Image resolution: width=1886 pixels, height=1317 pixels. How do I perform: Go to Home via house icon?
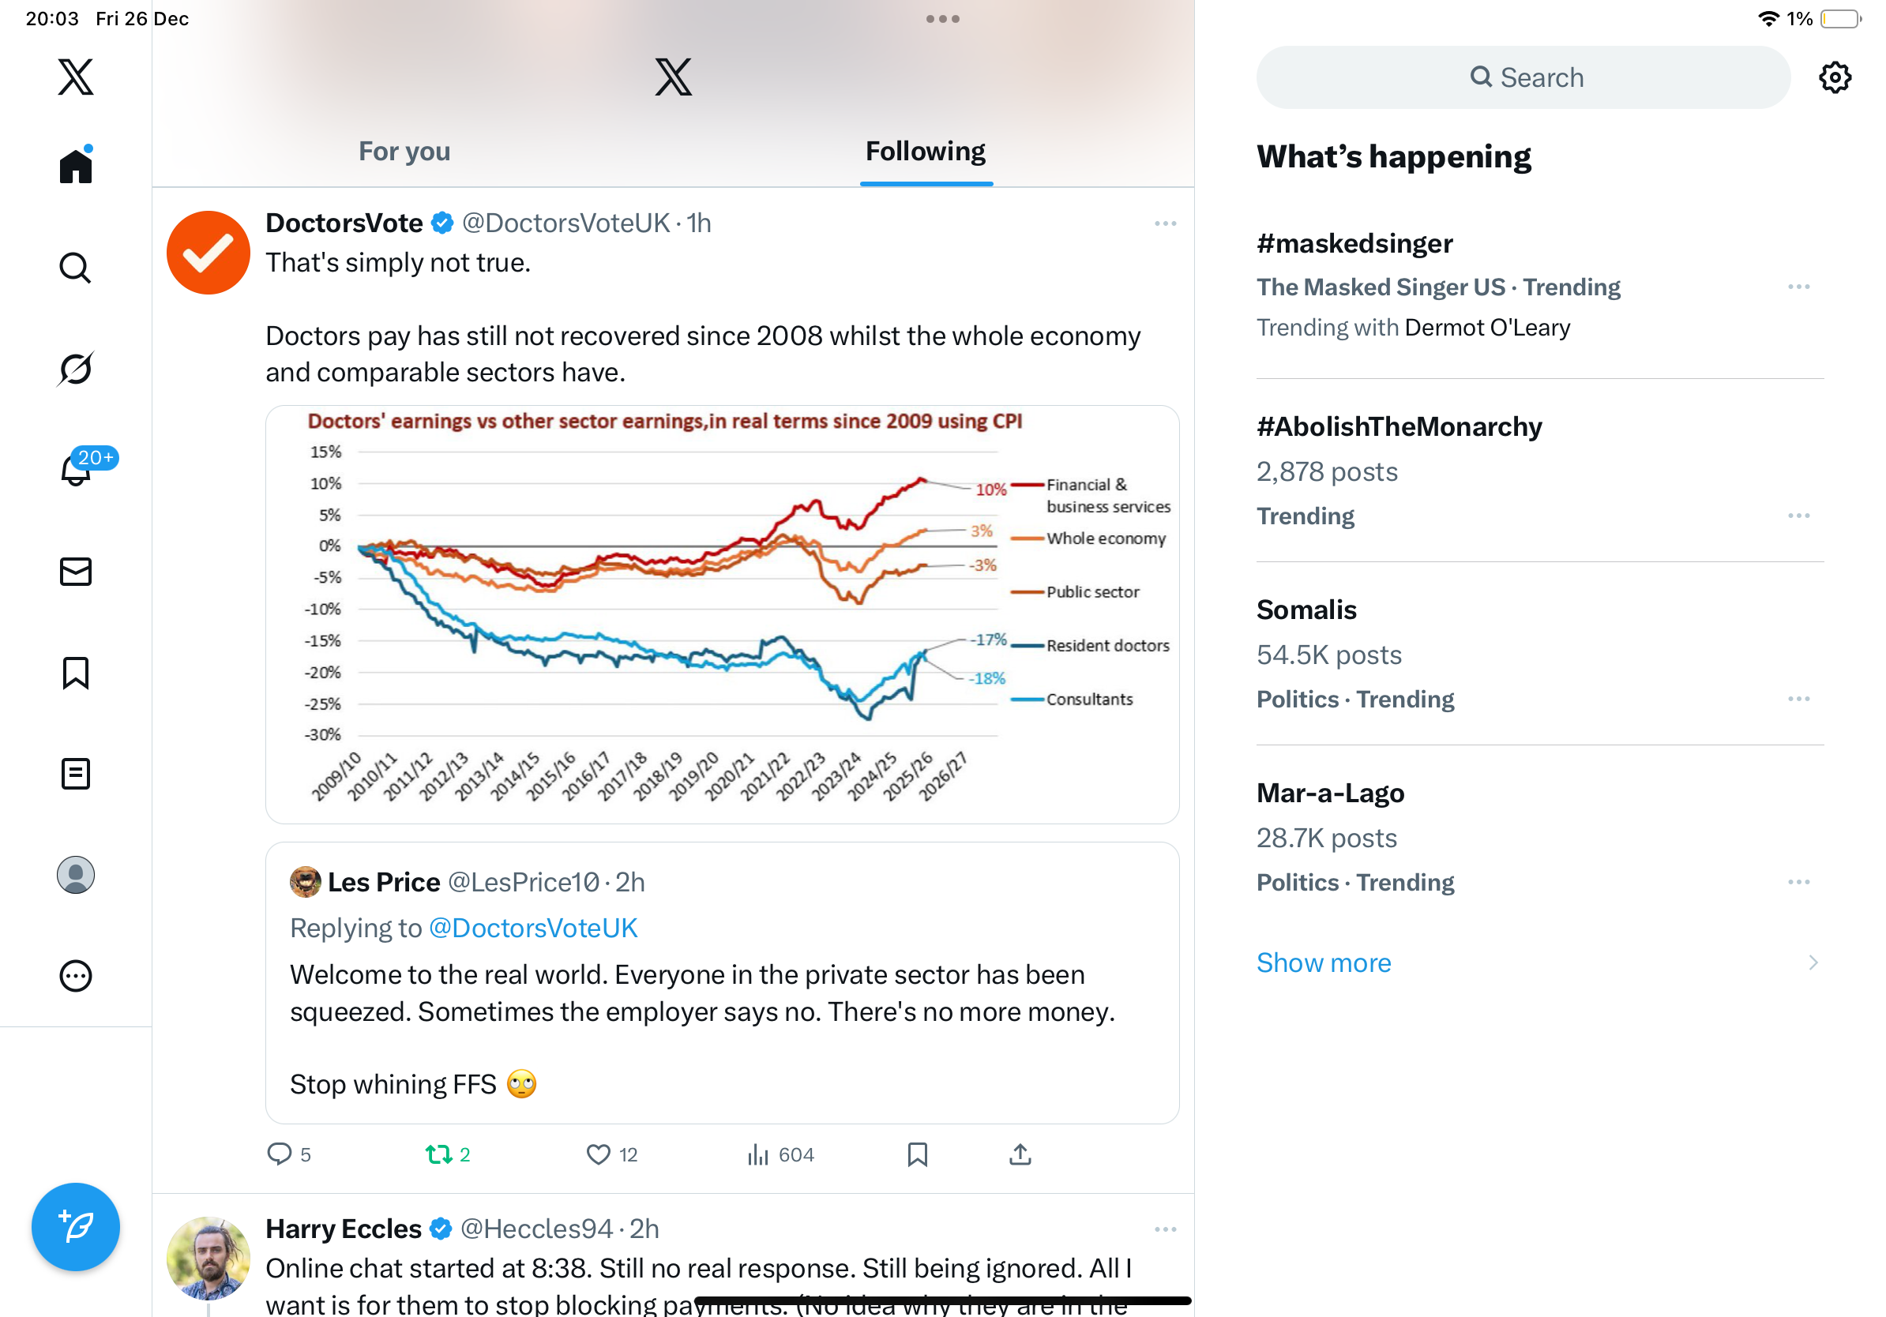point(76,167)
